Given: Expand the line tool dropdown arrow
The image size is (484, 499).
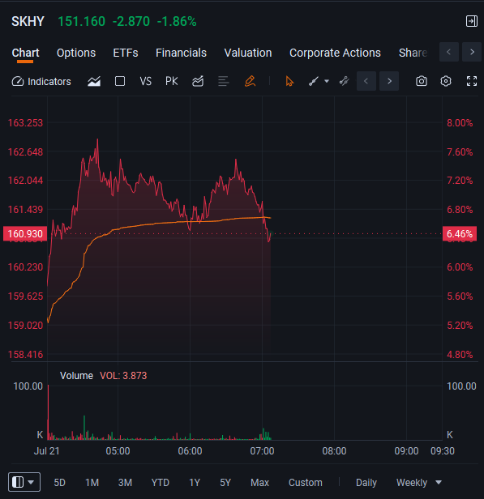Looking at the screenshot, I should tap(327, 82).
